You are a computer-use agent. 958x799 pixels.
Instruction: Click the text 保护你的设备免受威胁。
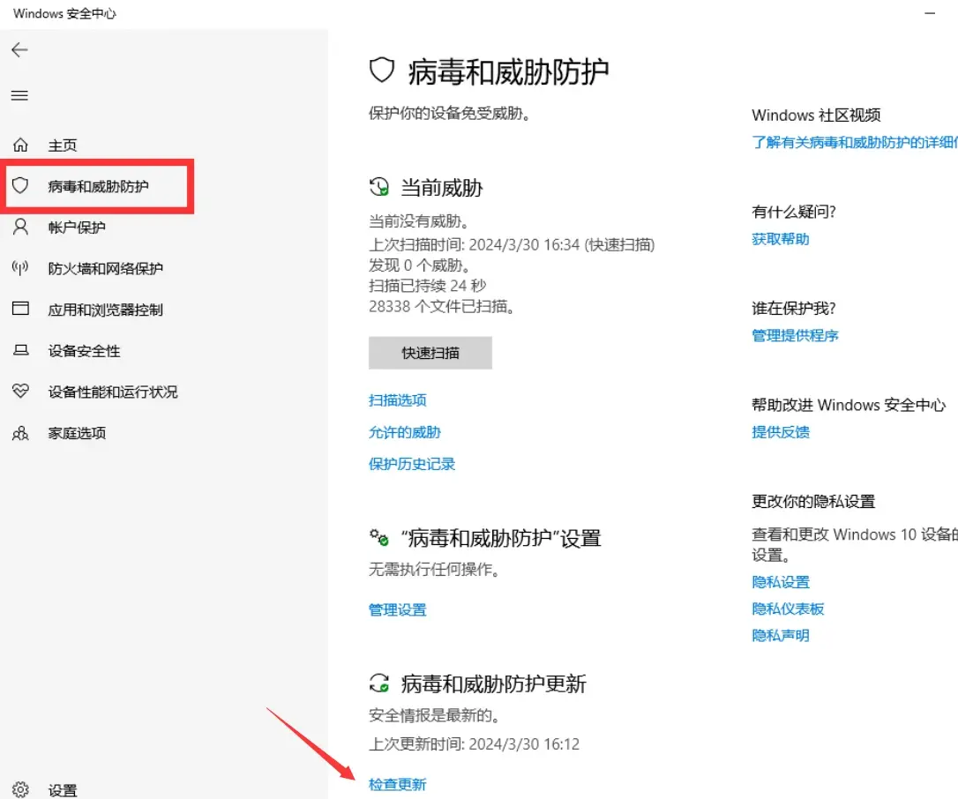point(449,113)
